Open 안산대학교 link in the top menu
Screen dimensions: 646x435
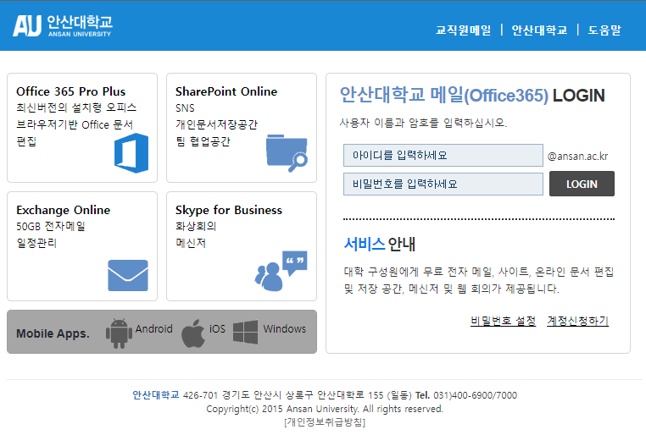coord(539,30)
